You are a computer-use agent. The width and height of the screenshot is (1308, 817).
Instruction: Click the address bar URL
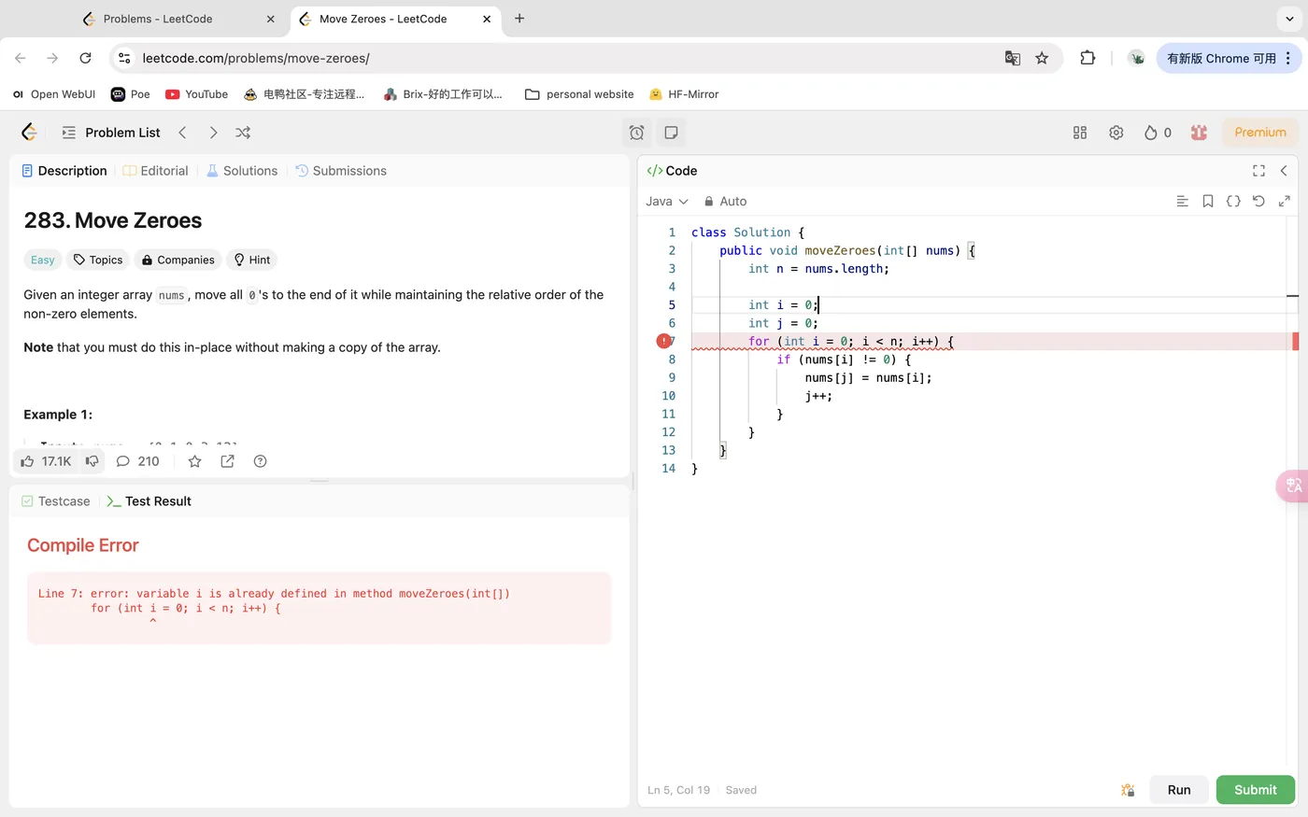(256, 58)
